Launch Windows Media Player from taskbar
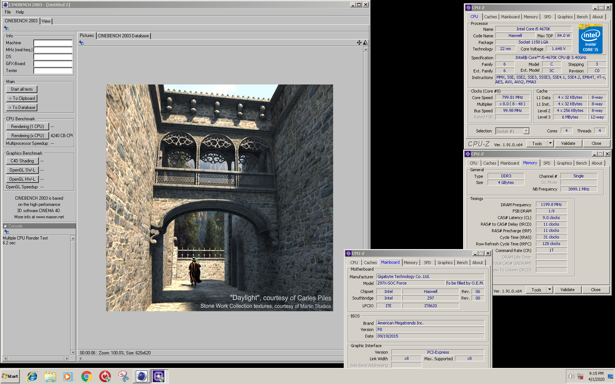Screen dimensions: 615x384 (x=68, y=376)
